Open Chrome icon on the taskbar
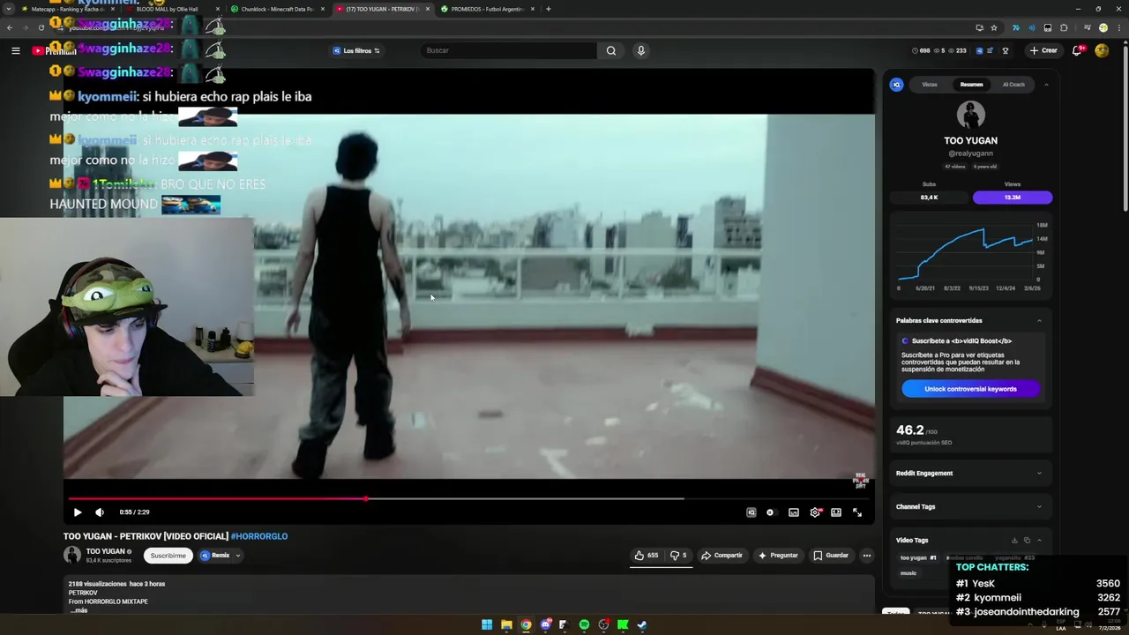This screenshot has height=635, width=1129. point(526,625)
